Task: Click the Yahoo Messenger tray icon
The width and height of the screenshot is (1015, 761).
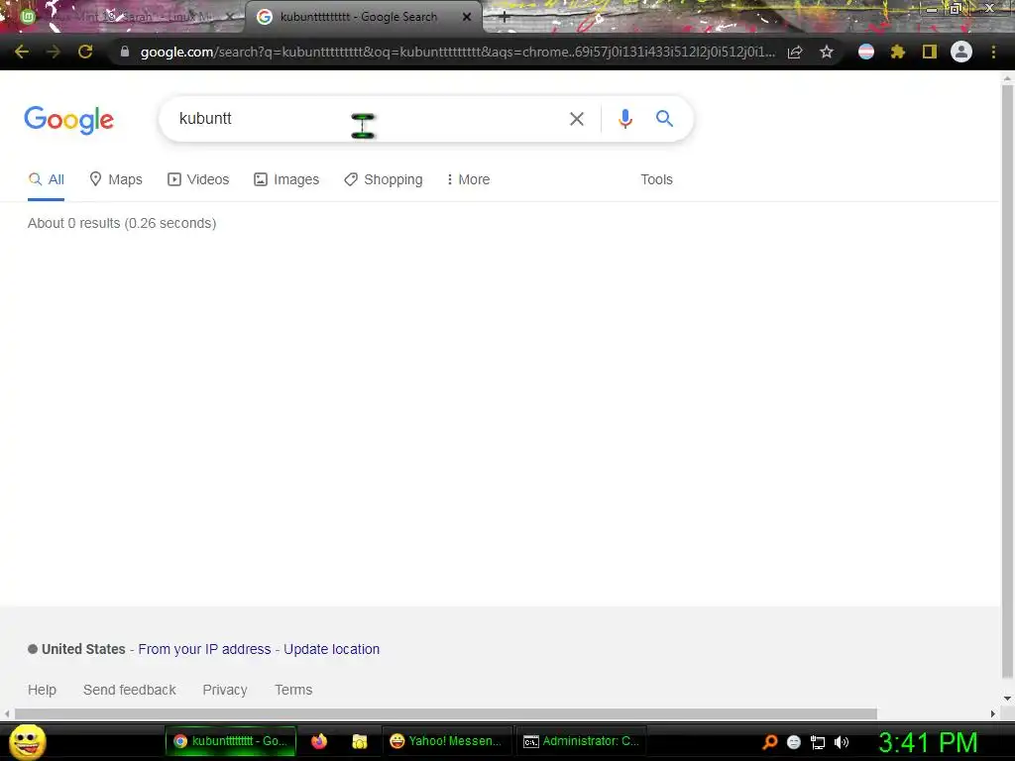Action: pyautogui.click(x=794, y=742)
